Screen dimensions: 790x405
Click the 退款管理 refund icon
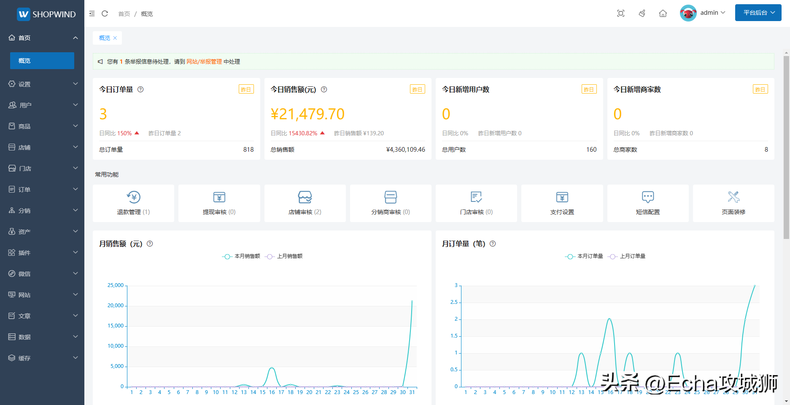[133, 197]
